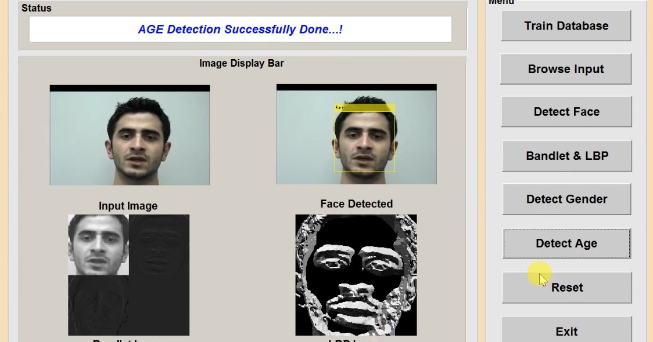Click the LBP Image output
The height and width of the screenshot is (342, 653).
click(356, 274)
